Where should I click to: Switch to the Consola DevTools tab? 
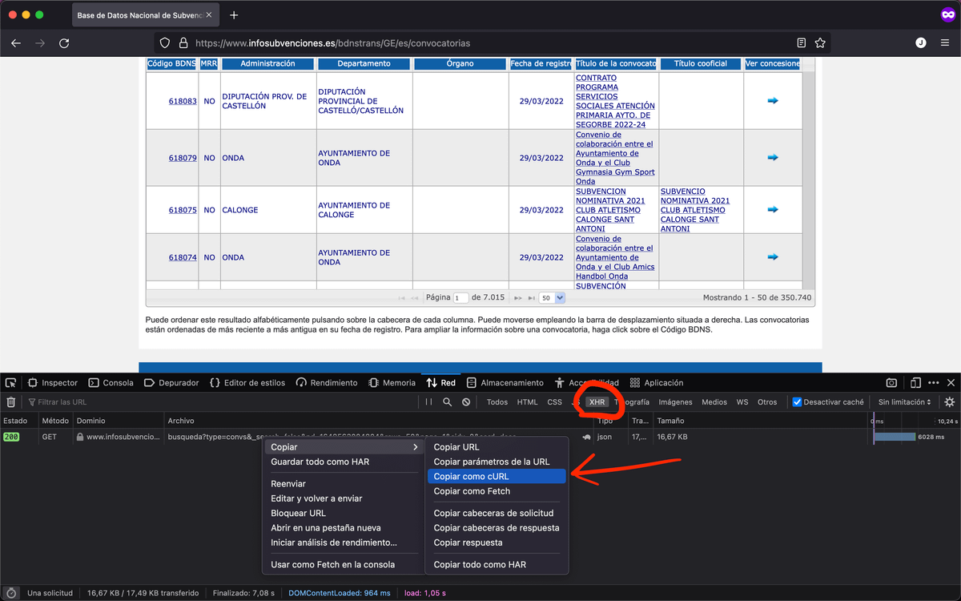[111, 383]
